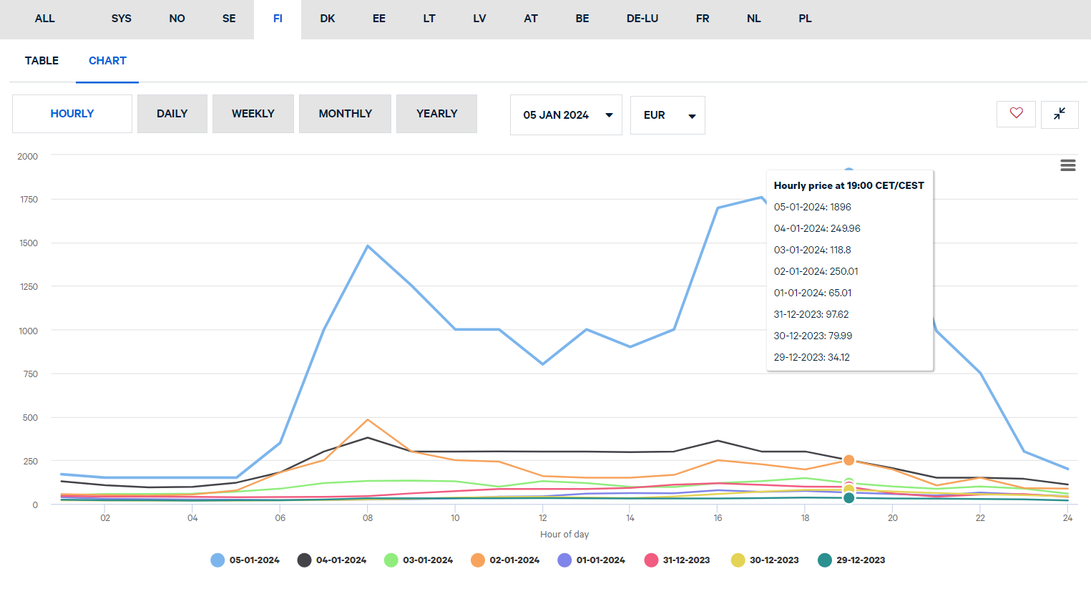The height and width of the screenshot is (594, 1091).
Task: Toggle the 02-01-2024 orange legend item
Action: [505, 560]
